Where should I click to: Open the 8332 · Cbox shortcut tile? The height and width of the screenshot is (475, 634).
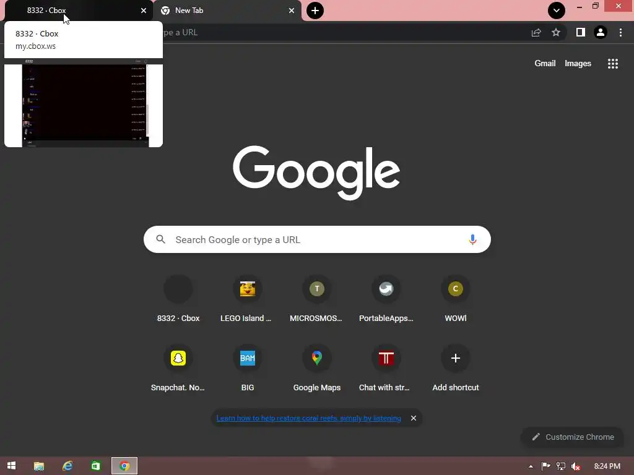click(x=178, y=299)
